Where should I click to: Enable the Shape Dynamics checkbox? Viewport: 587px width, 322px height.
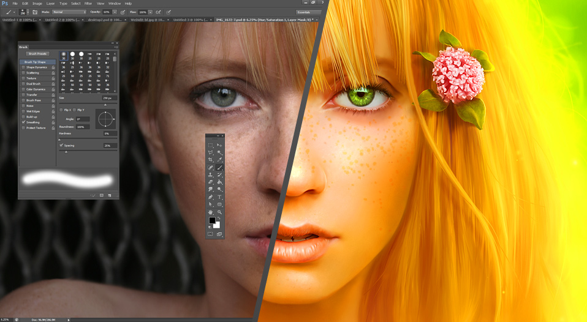pos(23,67)
